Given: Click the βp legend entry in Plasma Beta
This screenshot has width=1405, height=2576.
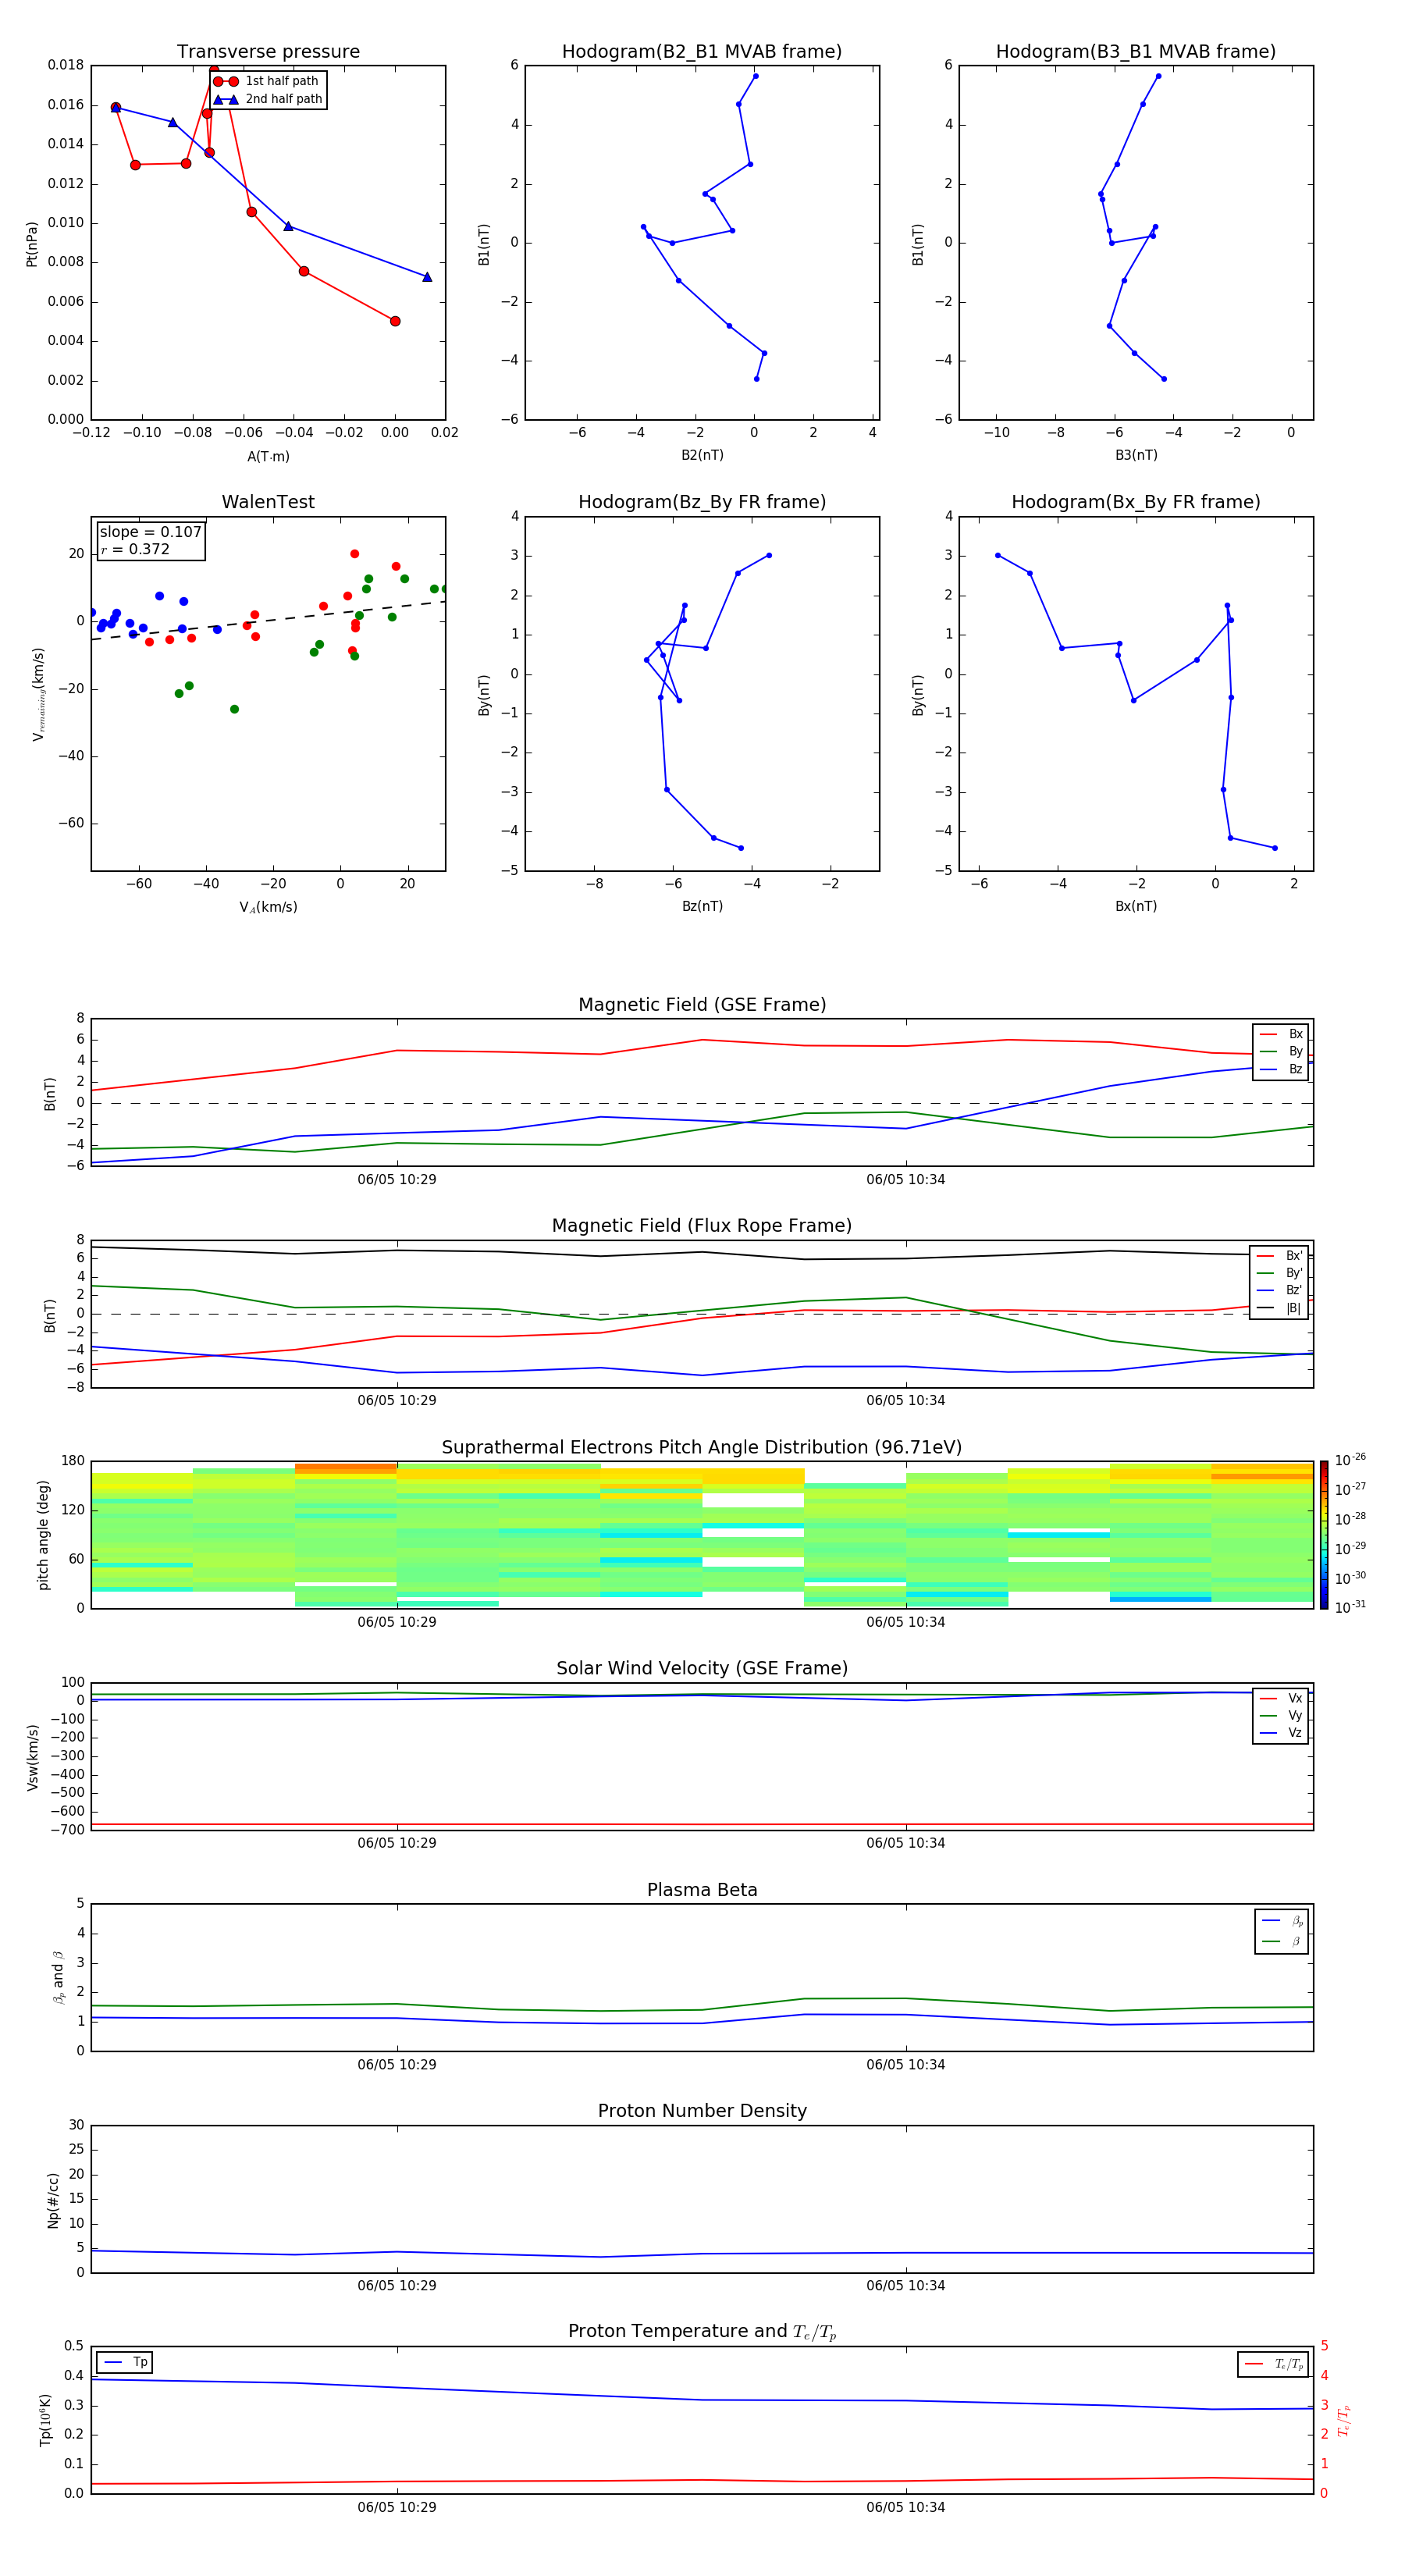Looking at the screenshot, I should [1283, 1921].
